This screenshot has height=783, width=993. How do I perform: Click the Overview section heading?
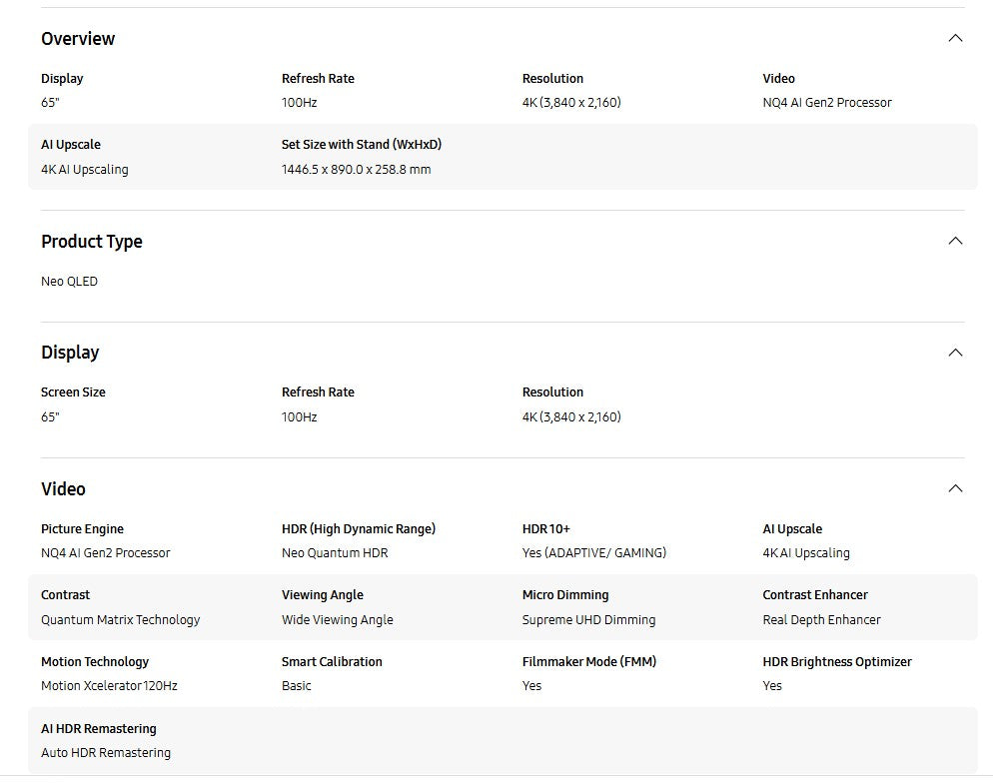click(x=78, y=39)
